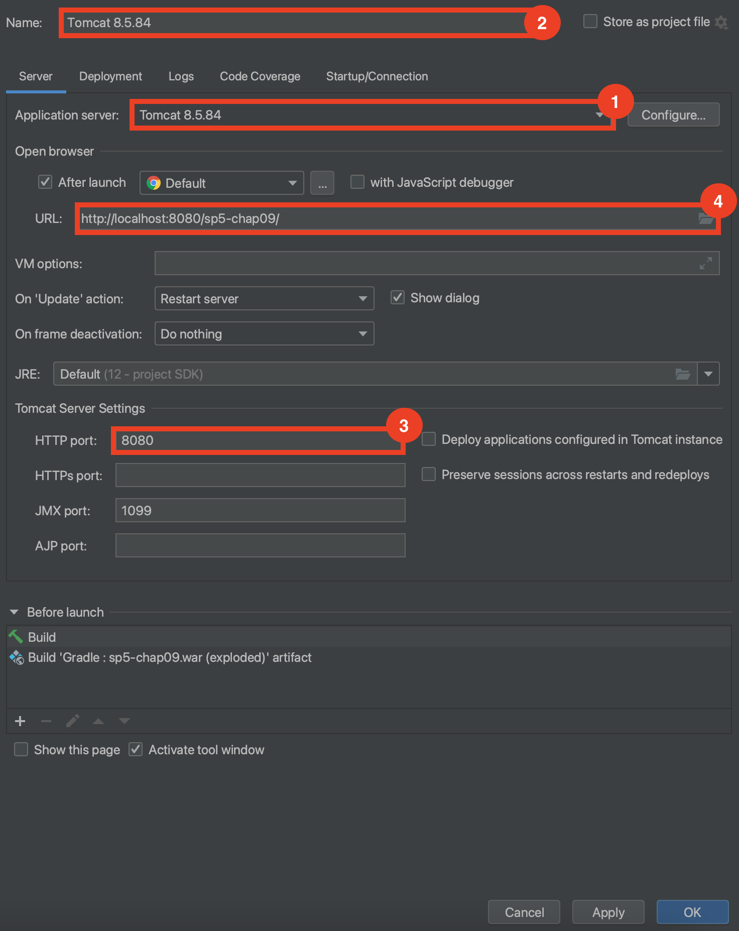Click the HTTPs port field

[x=261, y=475]
